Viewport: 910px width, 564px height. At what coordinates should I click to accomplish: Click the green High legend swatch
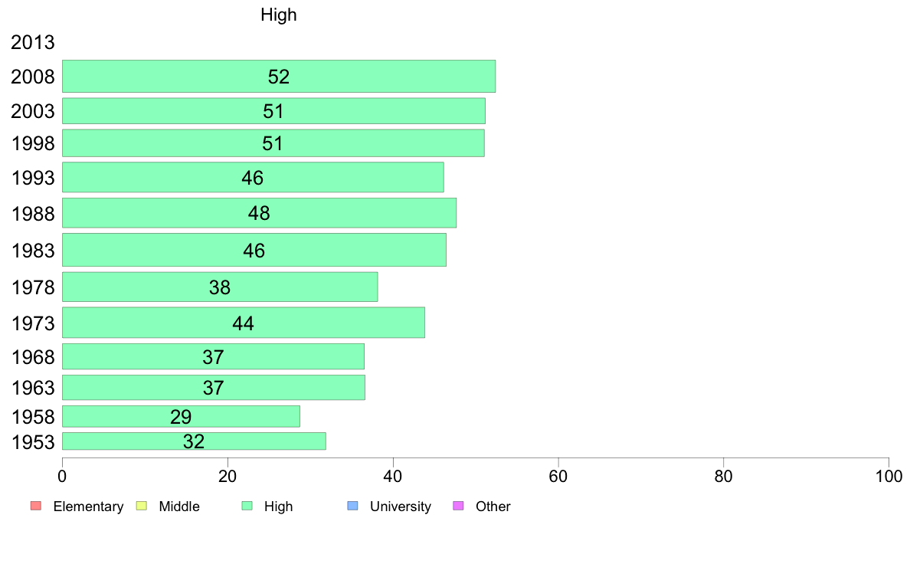click(x=247, y=506)
